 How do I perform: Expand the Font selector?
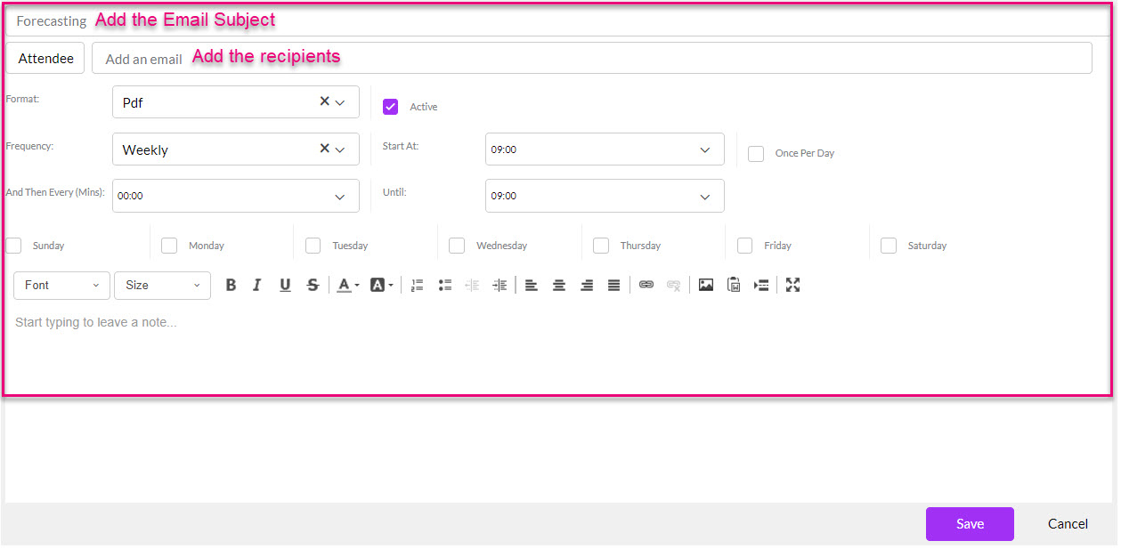[x=61, y=285]
